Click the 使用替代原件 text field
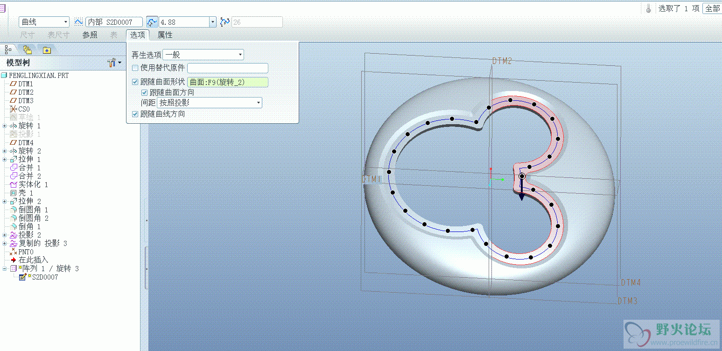 (x=228, y=68)
